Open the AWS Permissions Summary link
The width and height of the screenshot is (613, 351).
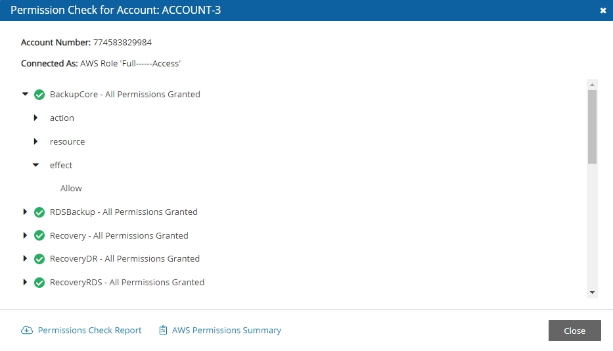(x=226, y=331)
